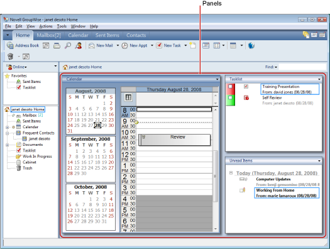Open the Tasklist panel dropdown arrow

coord(319,79)
